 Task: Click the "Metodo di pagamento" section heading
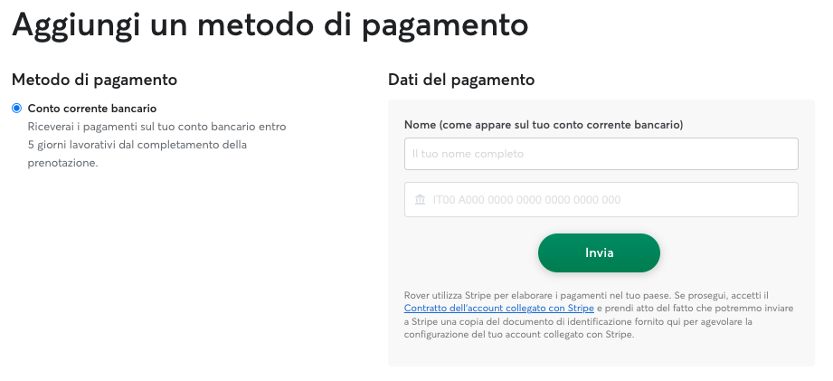(x=94, y=80)
